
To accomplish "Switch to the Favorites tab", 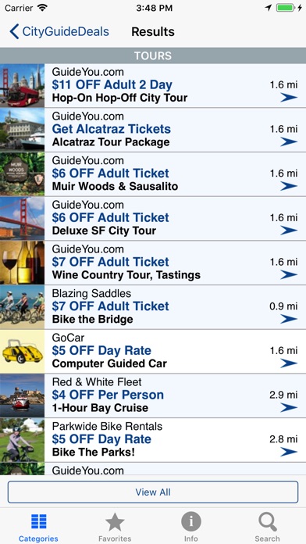I will pyautogui.click(x=115, y=527).
